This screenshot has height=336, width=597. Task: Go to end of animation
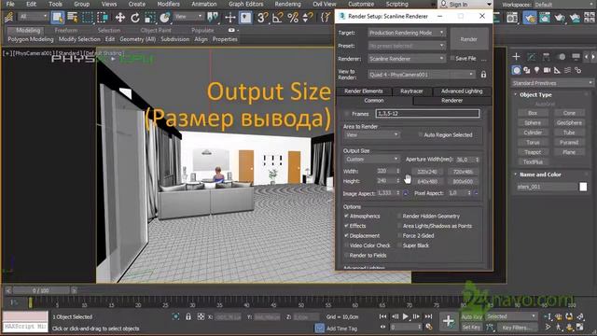[x=428, y=316]
